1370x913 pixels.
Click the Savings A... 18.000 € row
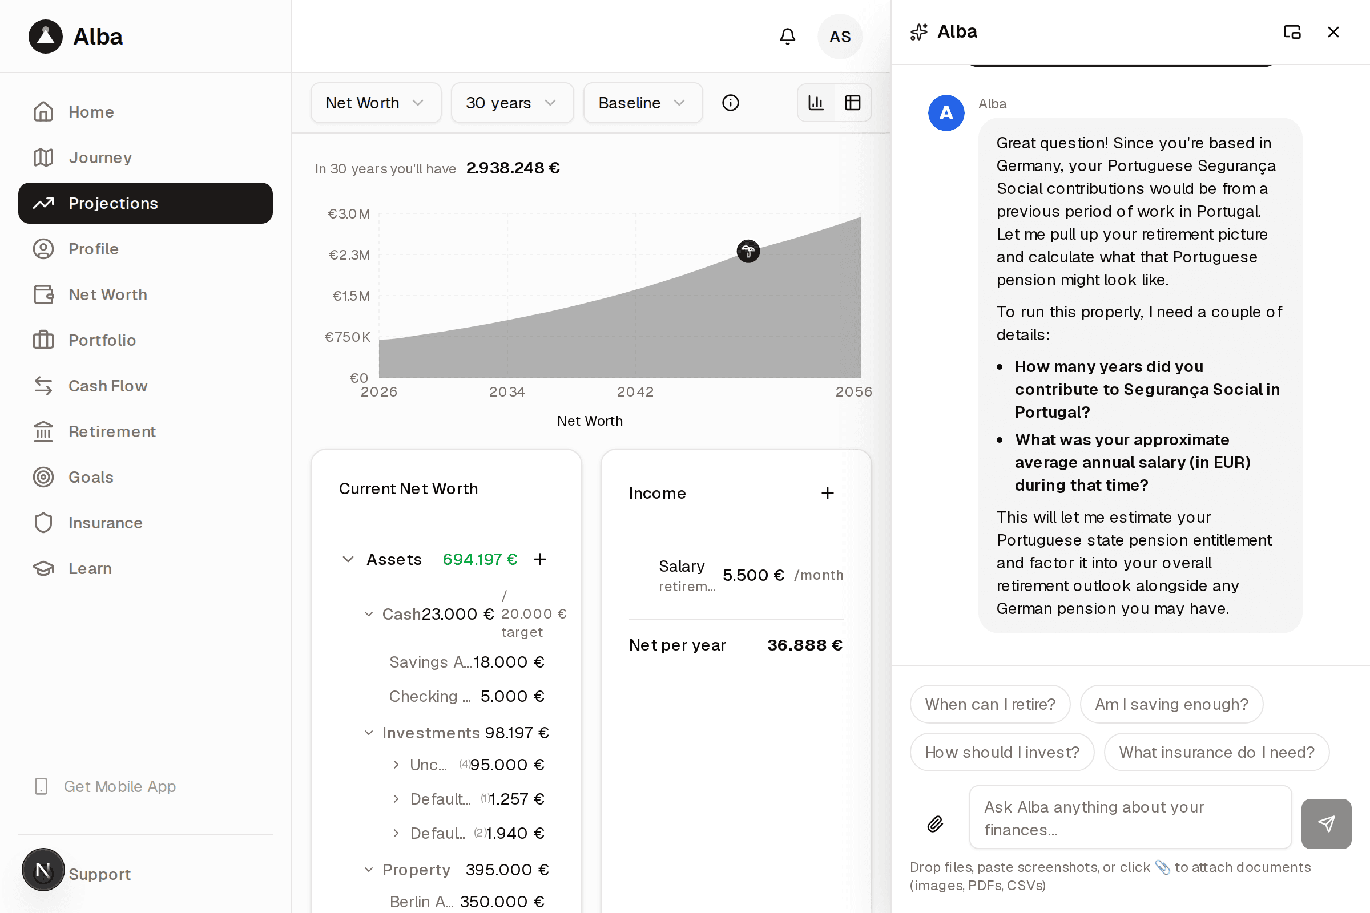pyautogui.click(x=466, y=662)
